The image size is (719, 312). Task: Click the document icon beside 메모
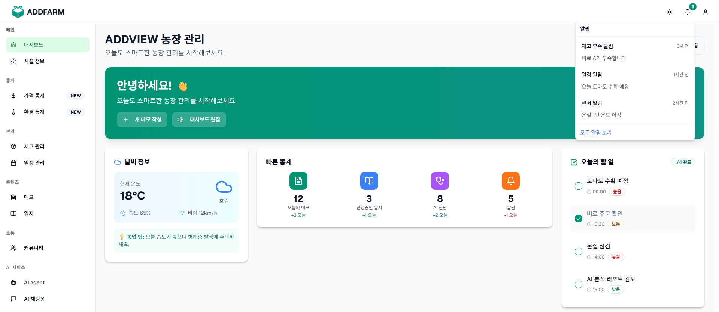click(x=13, y=197)
